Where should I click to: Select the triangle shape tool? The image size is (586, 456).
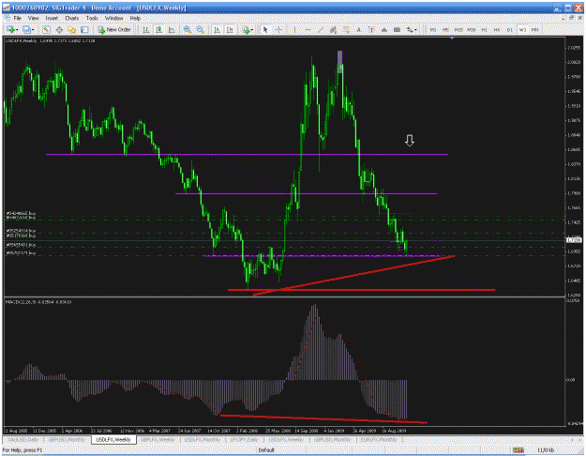pyautogui.click(x=384, y=29)
